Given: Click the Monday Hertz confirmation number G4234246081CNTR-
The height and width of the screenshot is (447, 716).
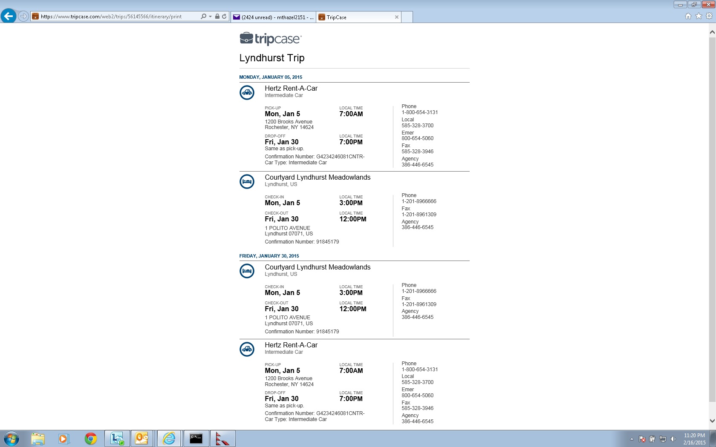Looking at the screenshot, I should click(x=340, y=157).
